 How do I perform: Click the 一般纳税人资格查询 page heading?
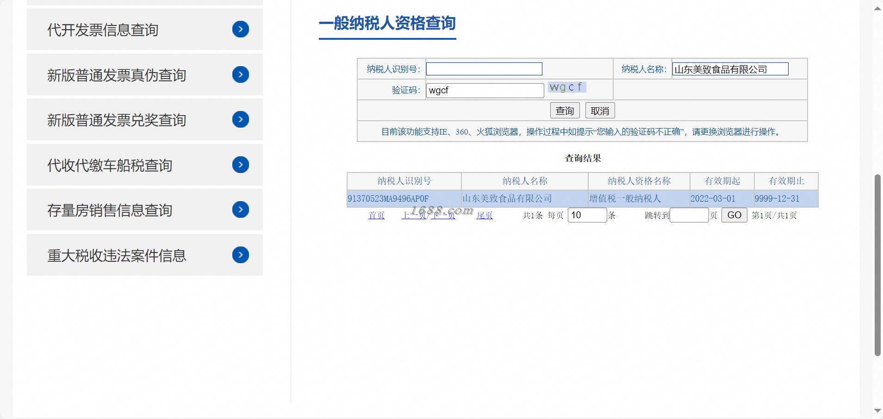(387, 23)
